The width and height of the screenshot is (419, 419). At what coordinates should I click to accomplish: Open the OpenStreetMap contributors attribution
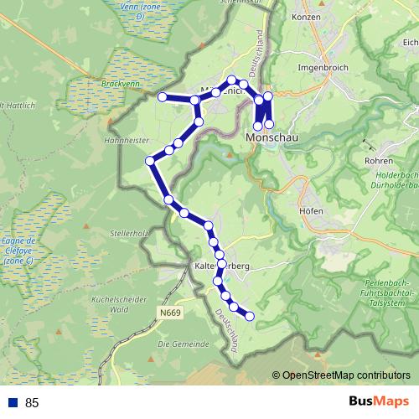point(341,375)
